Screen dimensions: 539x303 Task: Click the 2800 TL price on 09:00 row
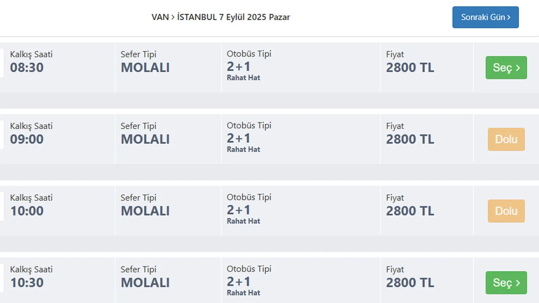410,139
